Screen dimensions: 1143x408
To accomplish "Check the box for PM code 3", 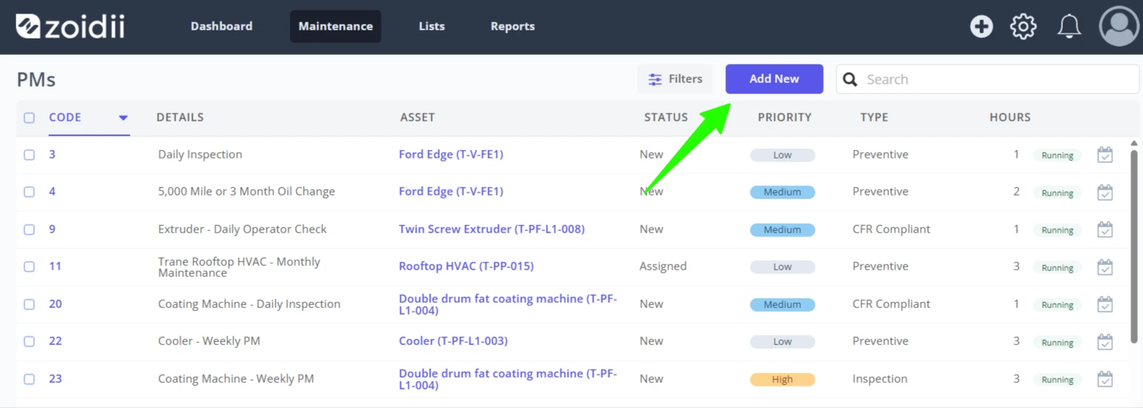I will (x=29, y=155).
